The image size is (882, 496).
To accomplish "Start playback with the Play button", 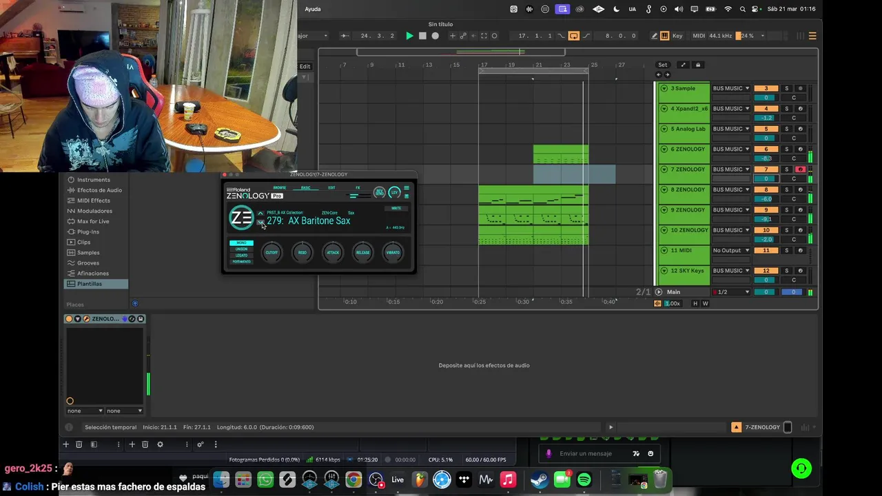I will [409, 36].
